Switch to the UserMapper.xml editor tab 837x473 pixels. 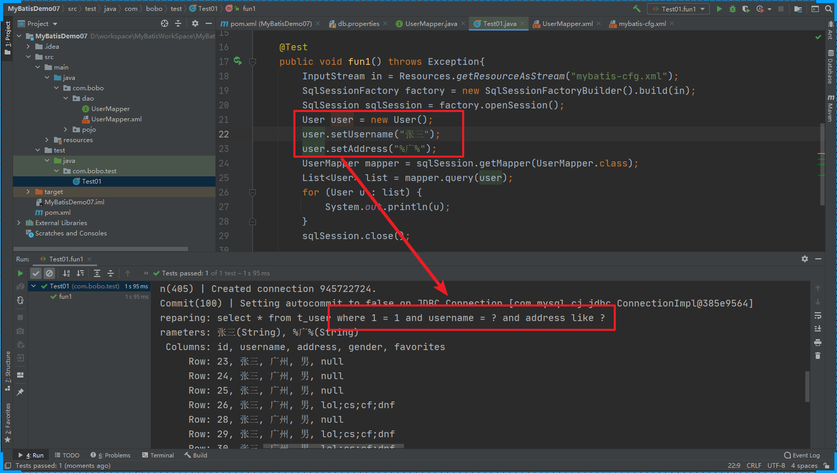click(567, 24)
